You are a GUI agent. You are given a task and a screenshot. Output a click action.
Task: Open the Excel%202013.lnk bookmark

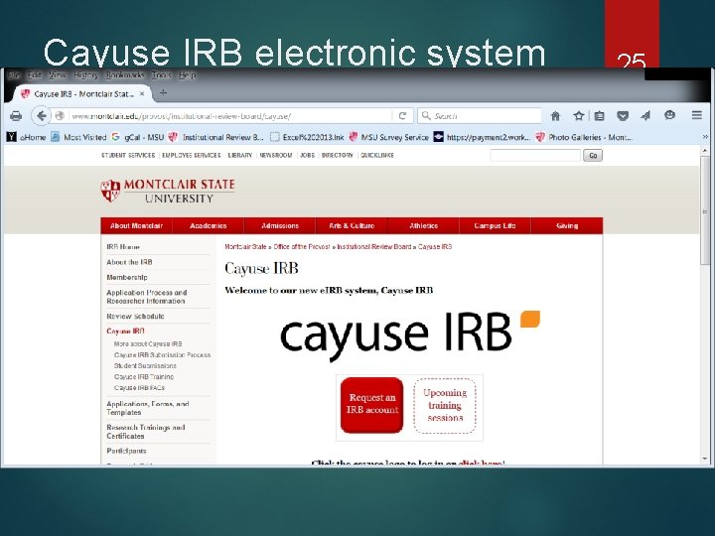[x=307, y=137]
